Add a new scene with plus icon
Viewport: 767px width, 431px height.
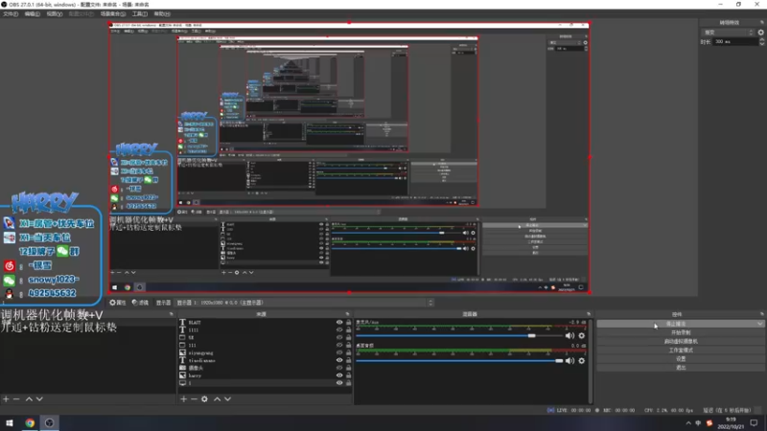click(6, 398)
